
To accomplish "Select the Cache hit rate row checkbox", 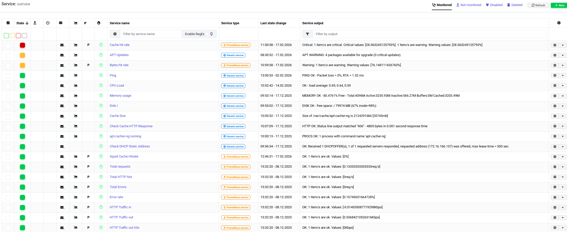I will pyautogui.click(x=8, y=45).
